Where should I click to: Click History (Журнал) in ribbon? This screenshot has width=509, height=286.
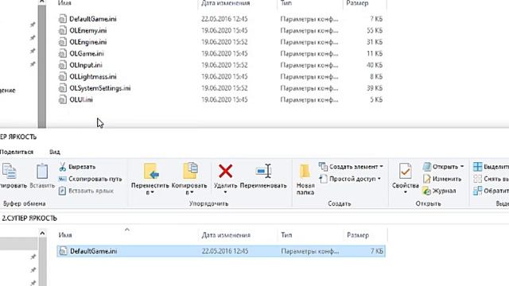coord(439,191)
